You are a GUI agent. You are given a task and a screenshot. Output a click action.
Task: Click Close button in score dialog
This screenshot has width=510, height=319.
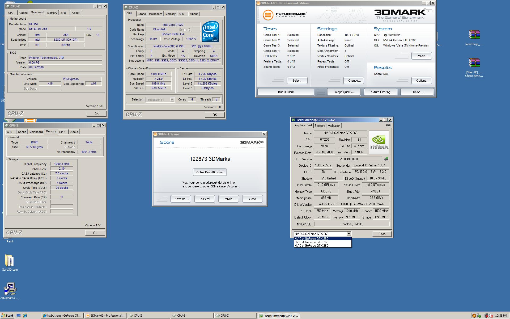[x=252, y=199]
